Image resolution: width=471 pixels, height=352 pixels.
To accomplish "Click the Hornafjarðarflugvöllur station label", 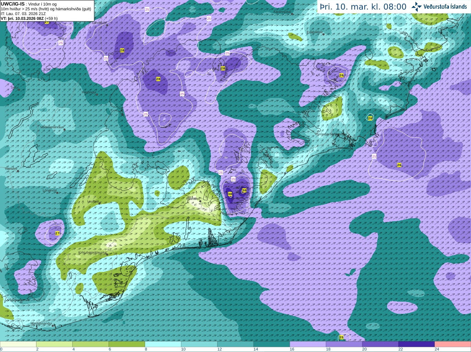I will 332,134.
